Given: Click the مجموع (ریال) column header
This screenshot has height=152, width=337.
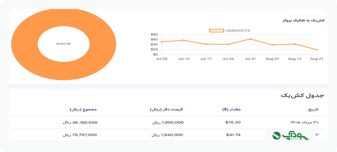Looking at the screenshot, I should [83, 109].
